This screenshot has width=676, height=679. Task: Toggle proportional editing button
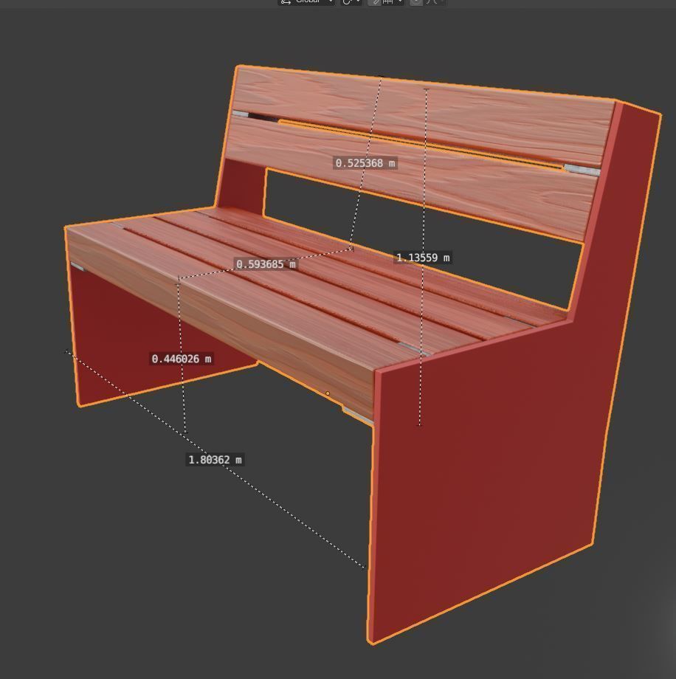pos(416,2)
